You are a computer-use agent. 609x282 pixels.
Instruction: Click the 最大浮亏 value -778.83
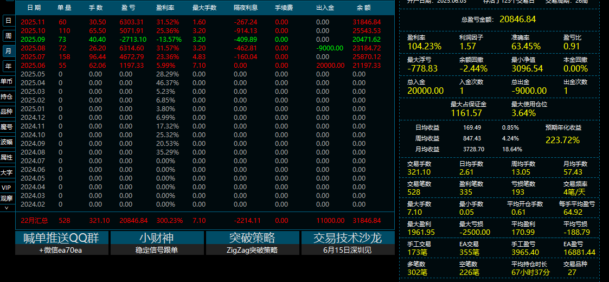[x=422, y=69]
